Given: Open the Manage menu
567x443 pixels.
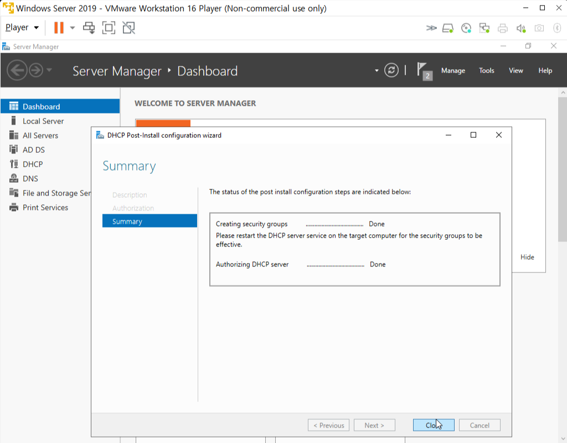Looking at the screenshot, I should tap(453, 70).
